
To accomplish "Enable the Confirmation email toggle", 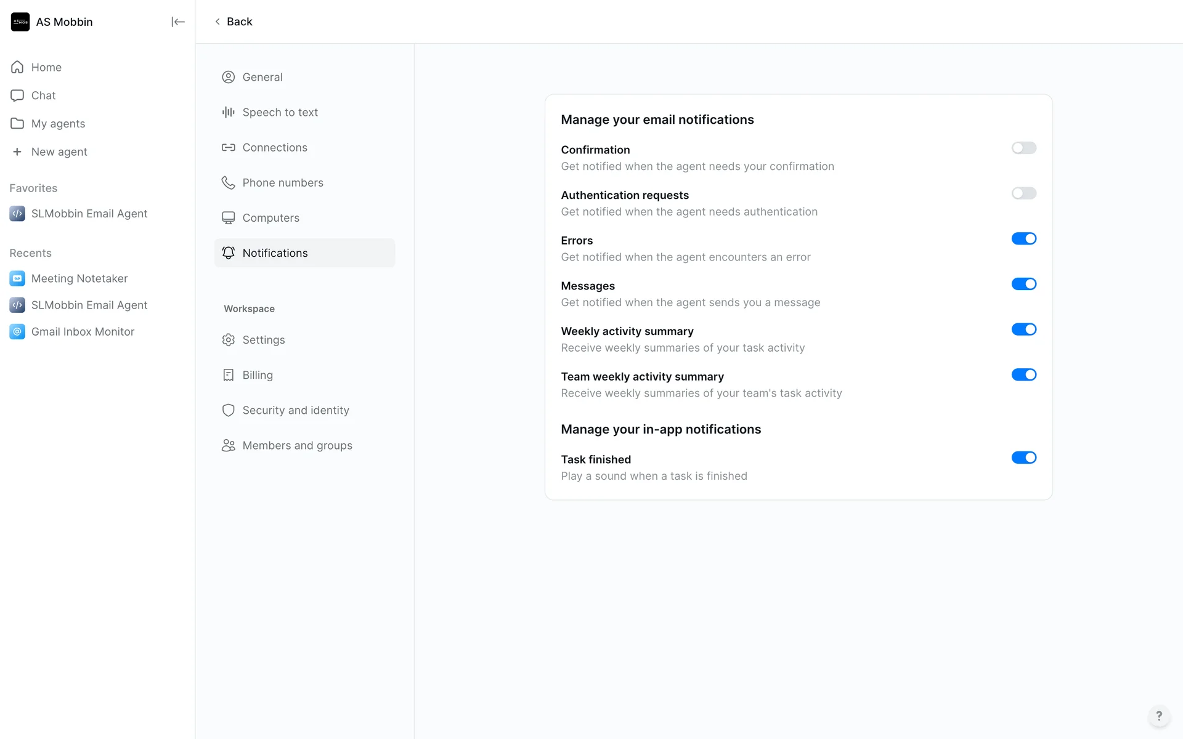I will (x=1023, y=148).
